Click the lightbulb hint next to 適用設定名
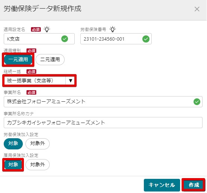The image size is (207, 193). coord(47,29)
